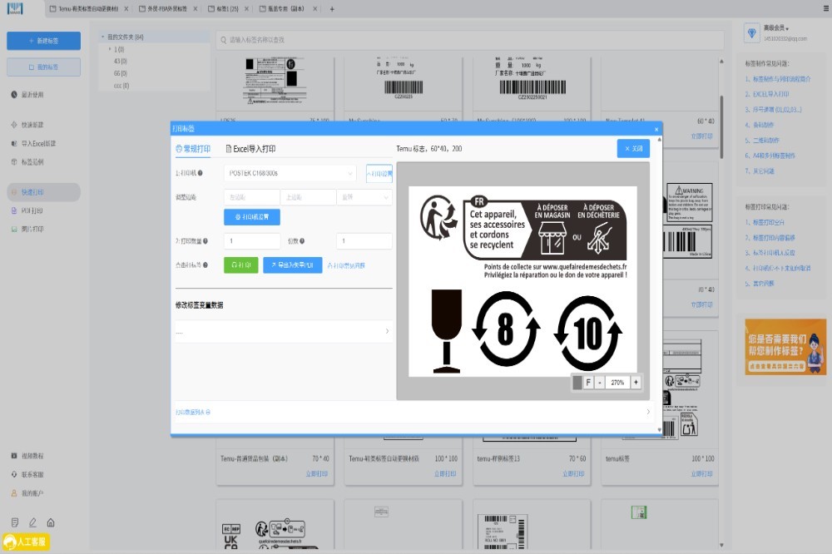The width and height of the screenshot is (832, 554).
Task: Expand the print data list section
Action: click(x=647, y=412)
